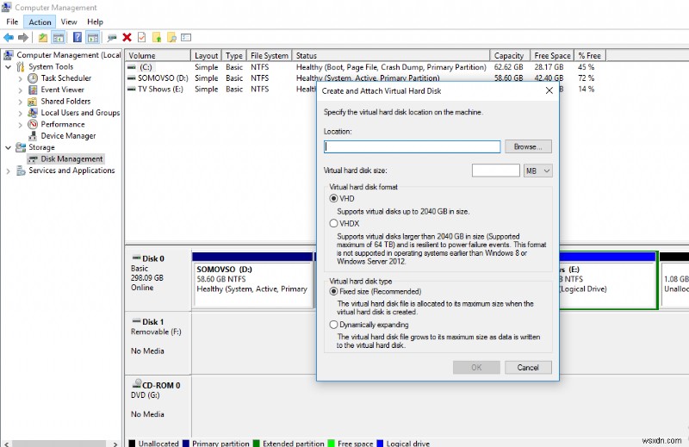Sort by the Capacity column header
Image resolution: width=689 pixels, height=447 pixels.
pos(509,55)
